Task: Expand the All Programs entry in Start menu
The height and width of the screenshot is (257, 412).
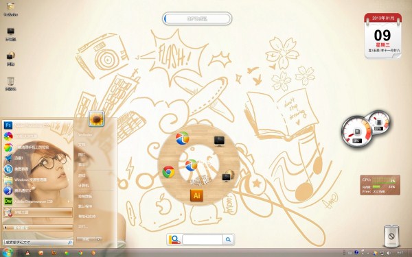Action: tap(38, 228)
